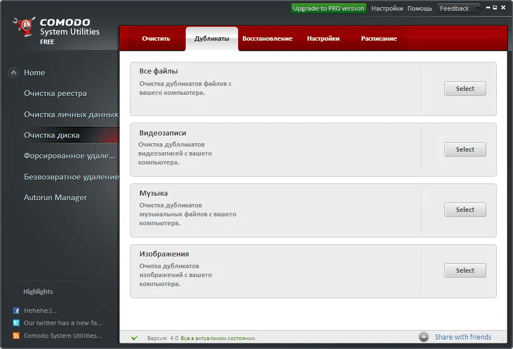Open the Помощь menu
513x349 pixels.
pyautogui.click(x=420, y=8)
